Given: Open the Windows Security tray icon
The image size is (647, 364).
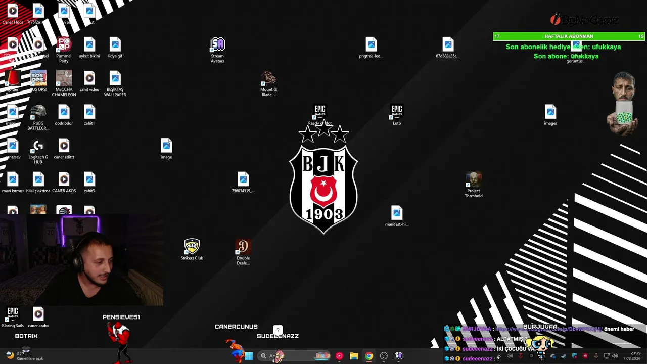Looking at the screenshot, I should coord(574,356).
